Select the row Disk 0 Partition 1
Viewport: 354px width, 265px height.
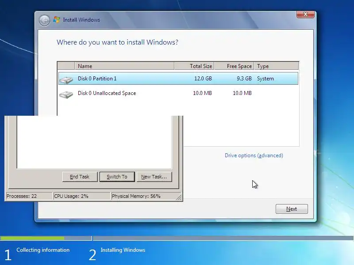pyautogui.click(x=178, y=79)
